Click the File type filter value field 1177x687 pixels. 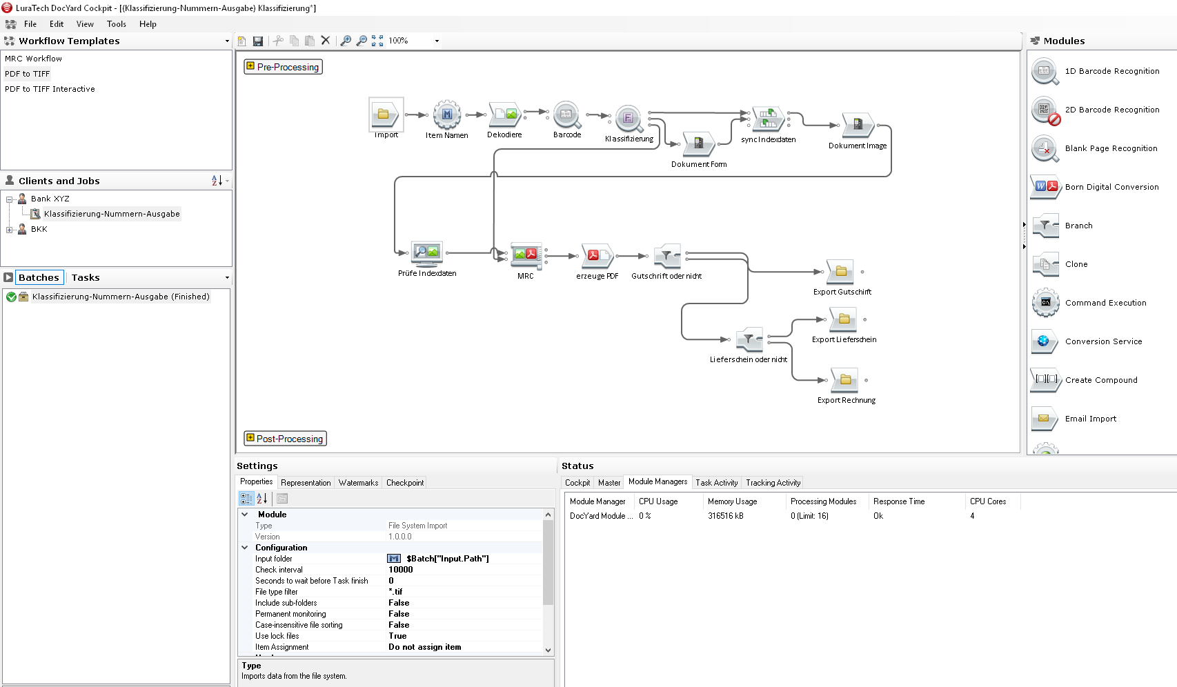pyautogui.click(x=464, y=592)
